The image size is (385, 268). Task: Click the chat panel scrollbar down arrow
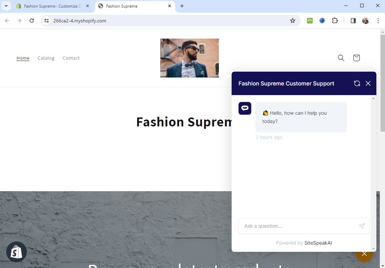tap(374, 248)
